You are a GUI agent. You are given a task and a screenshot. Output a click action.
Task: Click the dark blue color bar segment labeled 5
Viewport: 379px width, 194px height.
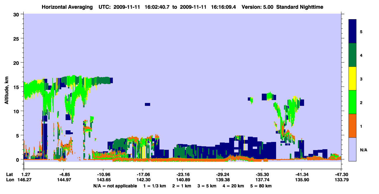click(352, 31)
